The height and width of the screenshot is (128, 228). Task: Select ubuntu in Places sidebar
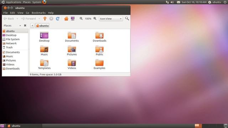tap(15, 31)
